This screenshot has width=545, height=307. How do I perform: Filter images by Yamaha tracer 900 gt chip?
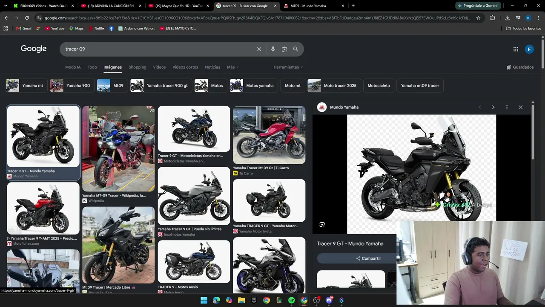click(161, 85)
